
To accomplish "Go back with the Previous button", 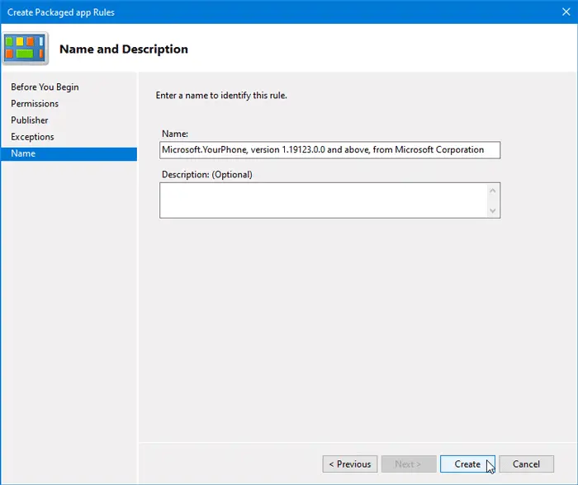I will coord(350,464).
